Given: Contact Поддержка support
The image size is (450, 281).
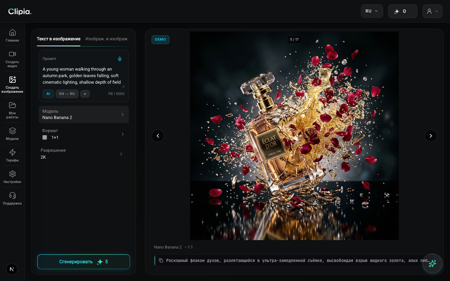Looking at the screenshot, I should [12, 198].
